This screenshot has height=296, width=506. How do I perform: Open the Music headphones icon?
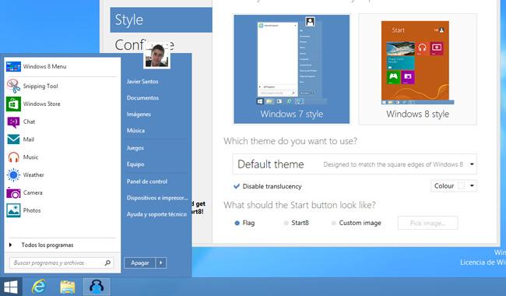point(13,157)
